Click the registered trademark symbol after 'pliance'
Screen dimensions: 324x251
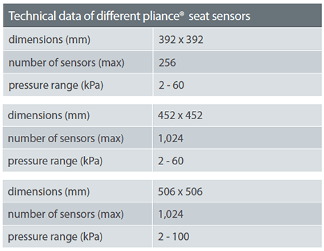181,14
